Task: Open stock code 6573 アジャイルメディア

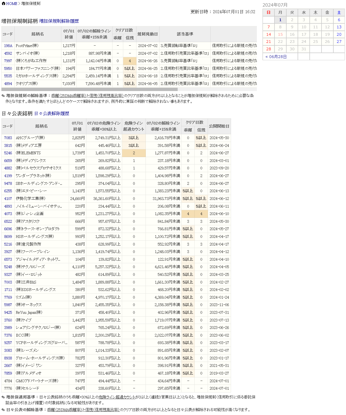Action: tap(8, 259)
